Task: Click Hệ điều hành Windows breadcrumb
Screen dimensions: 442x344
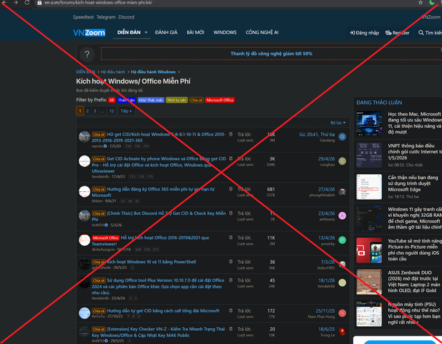Action: click(153, 72)
